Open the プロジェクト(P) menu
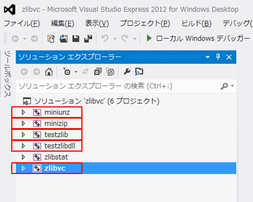 coord(145,24)
